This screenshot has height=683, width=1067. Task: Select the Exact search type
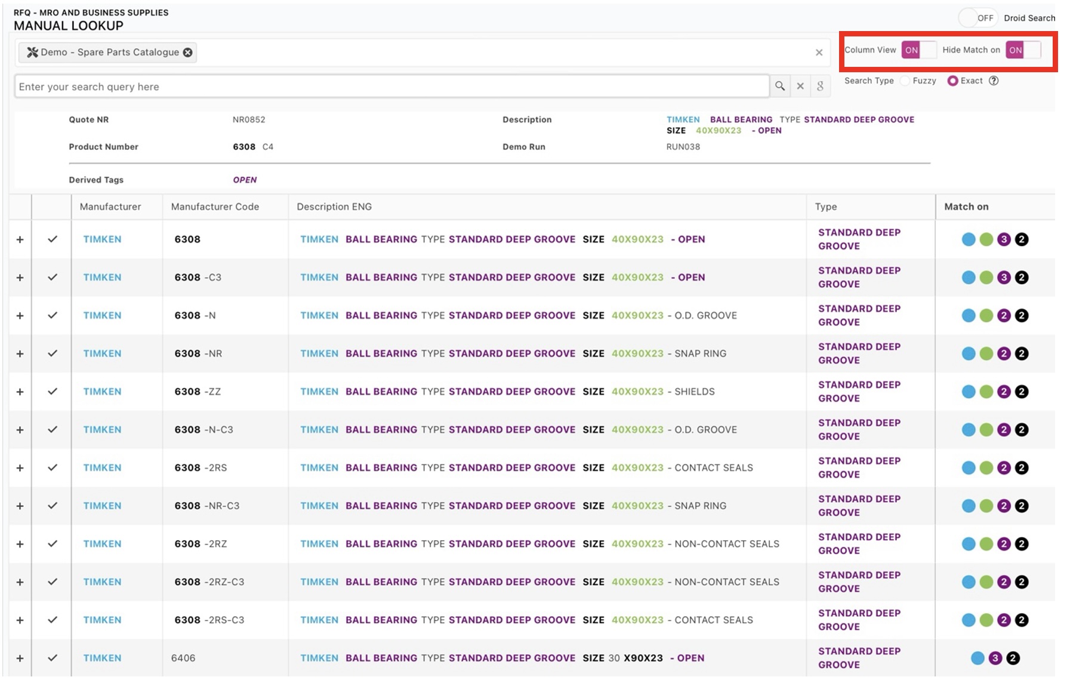pyautogui.click(x=952, y=81)
